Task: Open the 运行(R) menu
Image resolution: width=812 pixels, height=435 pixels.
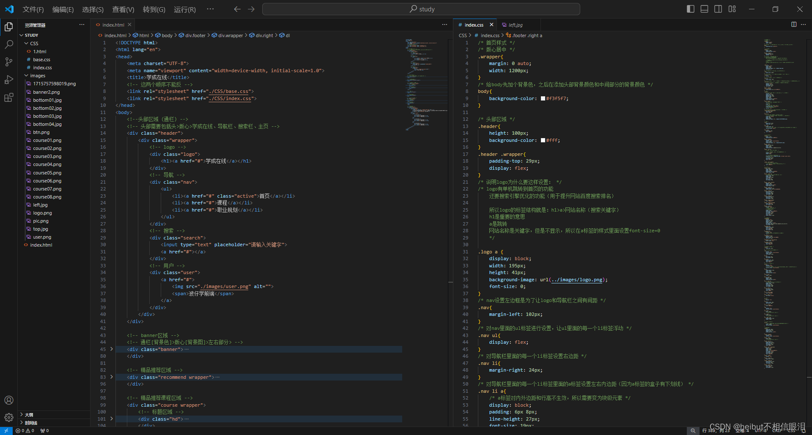Action: tap(185, 9)
